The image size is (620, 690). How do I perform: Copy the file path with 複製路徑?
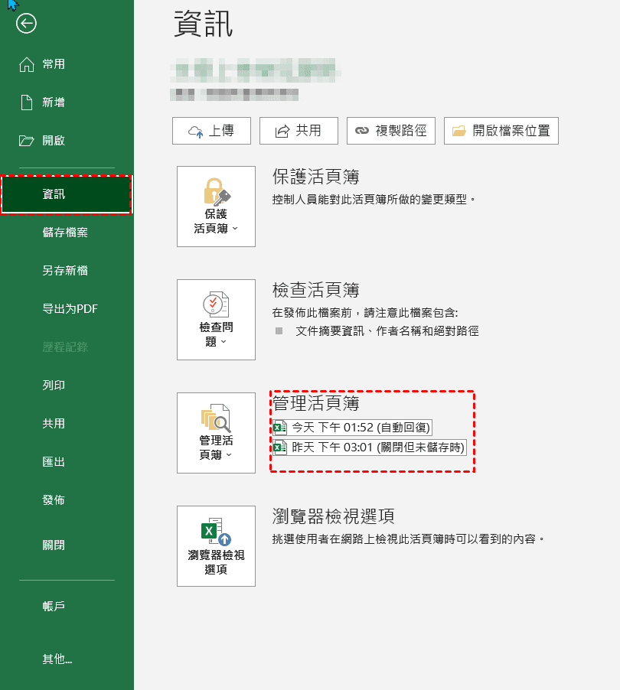[x=391, y=131]
